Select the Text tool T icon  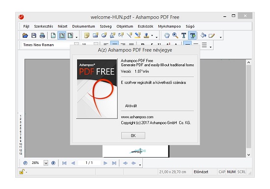click(x=184, y=35)
